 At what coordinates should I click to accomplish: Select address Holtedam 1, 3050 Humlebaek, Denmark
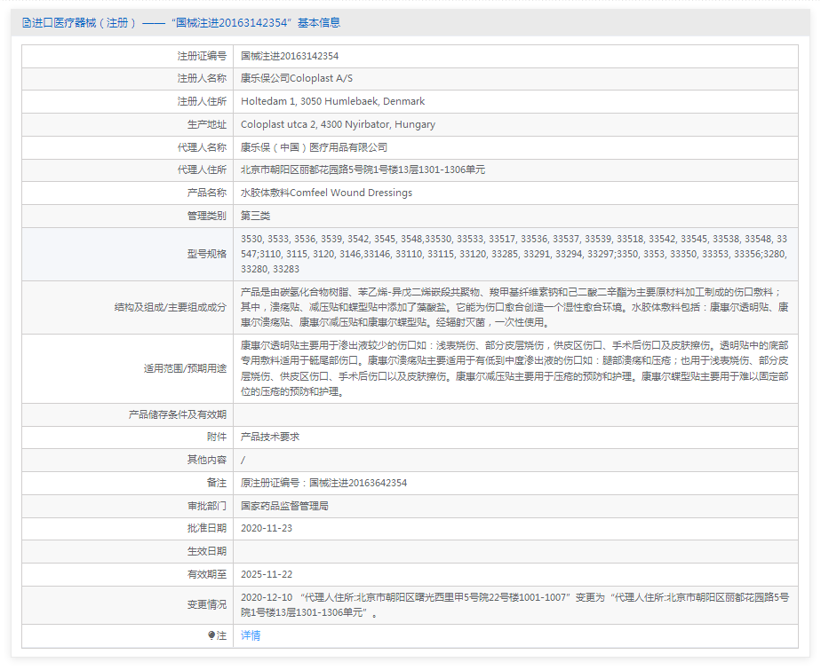coord(333,101)
